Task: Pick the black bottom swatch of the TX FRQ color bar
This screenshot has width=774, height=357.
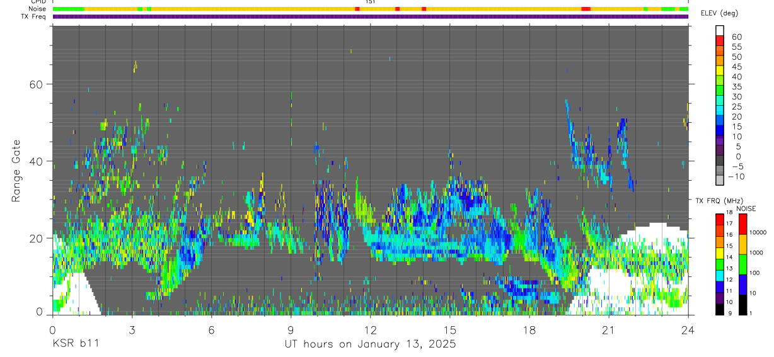Action: coord(720,309)
